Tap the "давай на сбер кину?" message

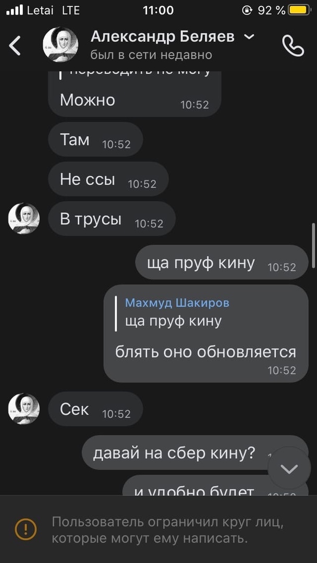tap(195, 452)
